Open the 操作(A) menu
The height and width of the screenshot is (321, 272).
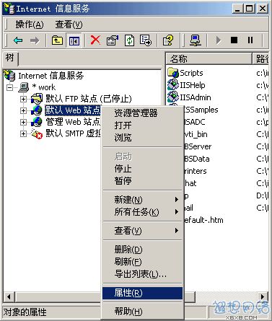(30, 25)
